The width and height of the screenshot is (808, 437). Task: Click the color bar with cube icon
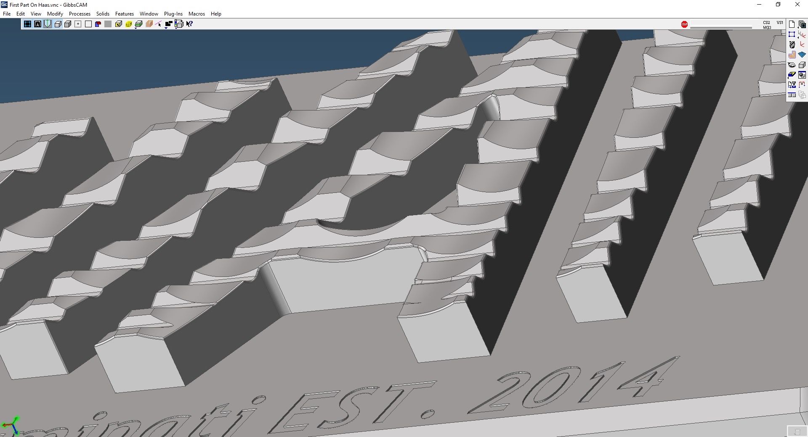click(x=179, y=23)
